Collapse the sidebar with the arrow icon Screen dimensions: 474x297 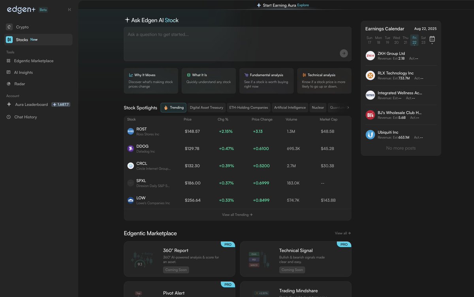click(x=70, y=9)
